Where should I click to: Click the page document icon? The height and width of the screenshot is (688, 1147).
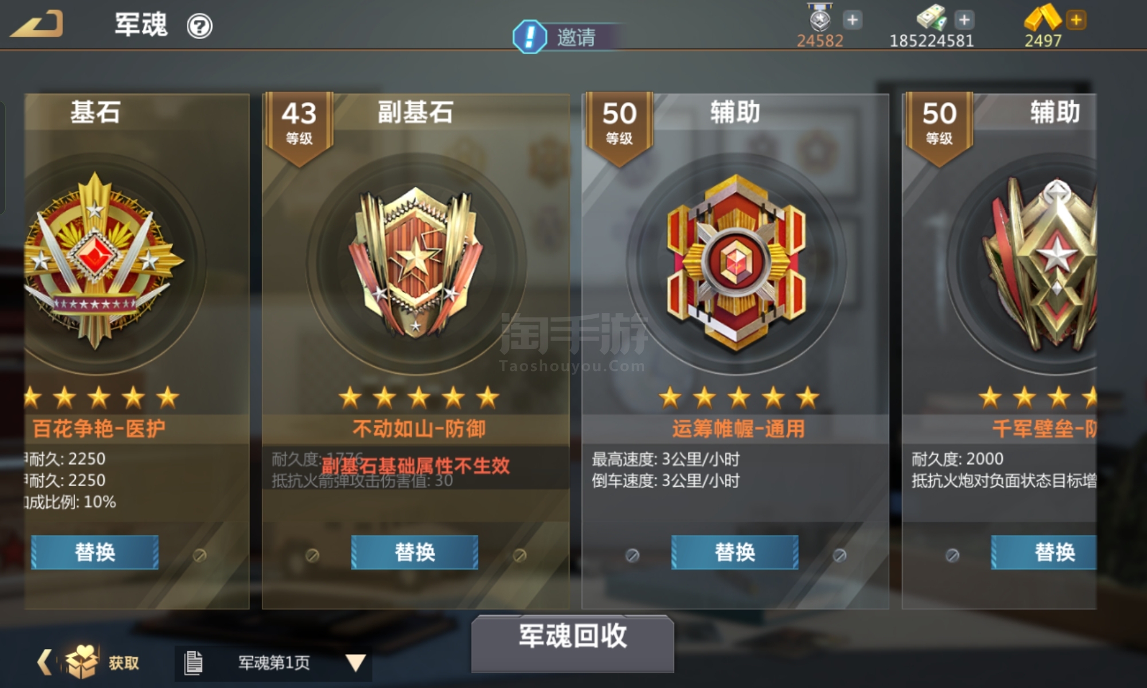coord(193,663)
